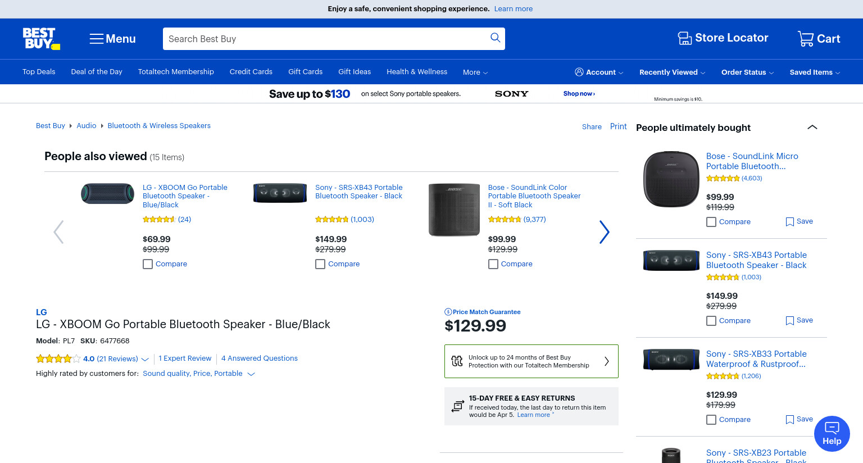Image resolution: width=863 pixels, height=463 pixels.
Task: Check Compare for Sony SRS-XB43 carousel
Action: click(320, 264)
